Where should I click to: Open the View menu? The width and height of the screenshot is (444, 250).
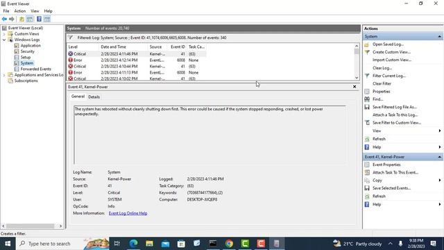[35, 11]
